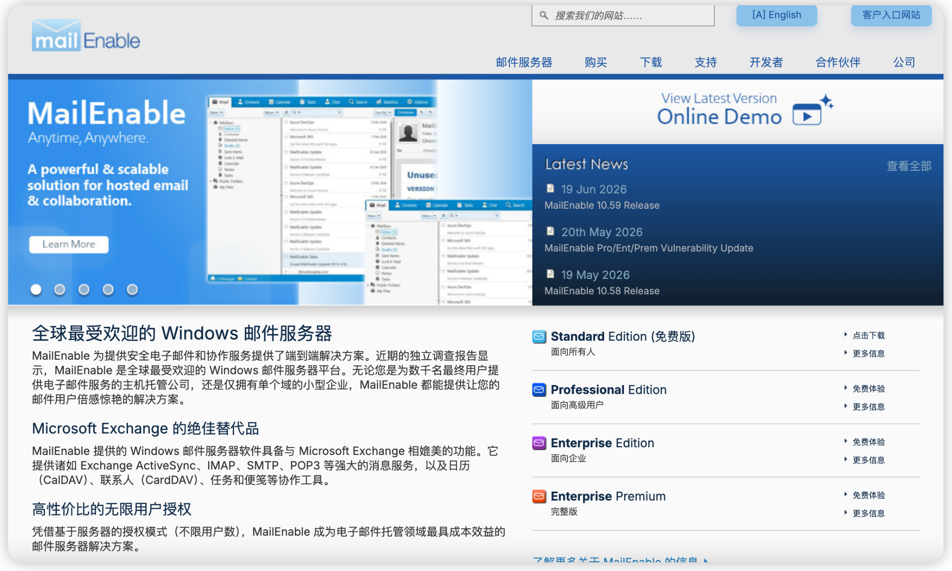The height and width of the screenshot is (571, 952).
Task: Click document icon beside 19 Jun 2026
Action: [550, 188]
